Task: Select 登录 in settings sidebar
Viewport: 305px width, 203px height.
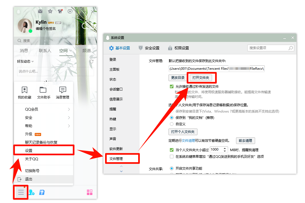Action: 113,60
